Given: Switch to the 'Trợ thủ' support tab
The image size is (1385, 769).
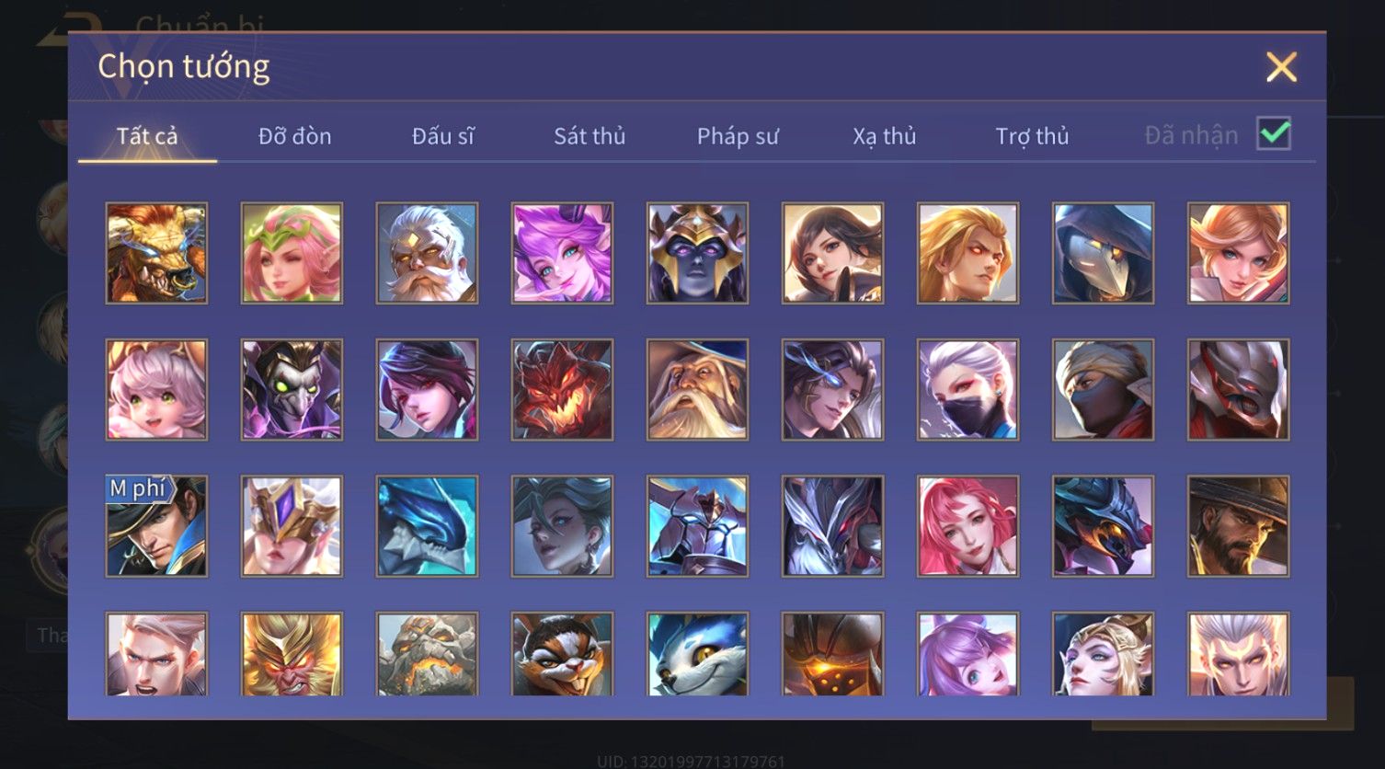Looking at the screenshot, I should 1032,136.
